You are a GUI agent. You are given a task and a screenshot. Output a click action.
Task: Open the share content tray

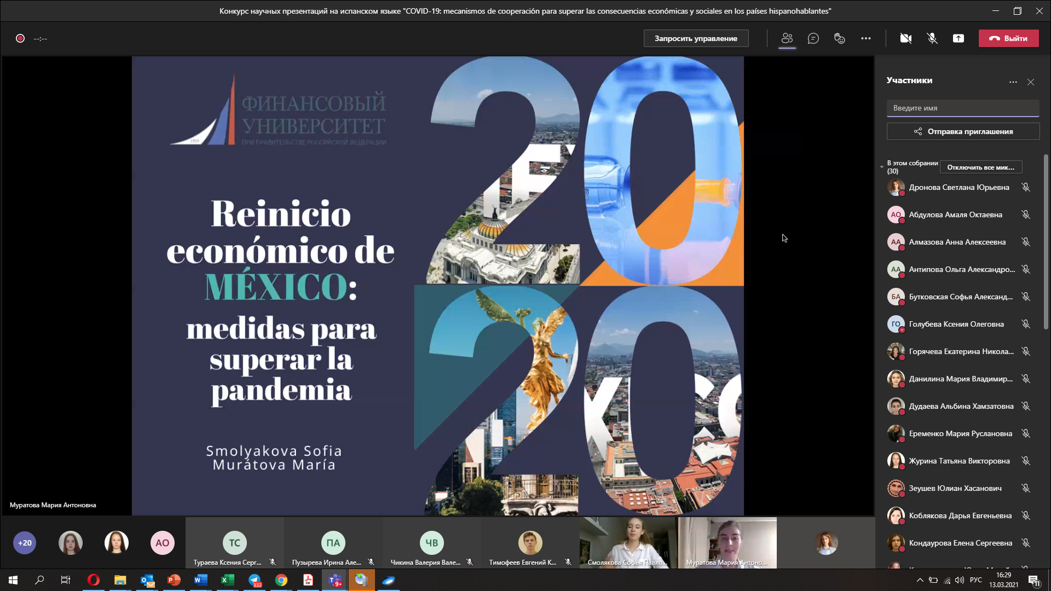point(958,38)
